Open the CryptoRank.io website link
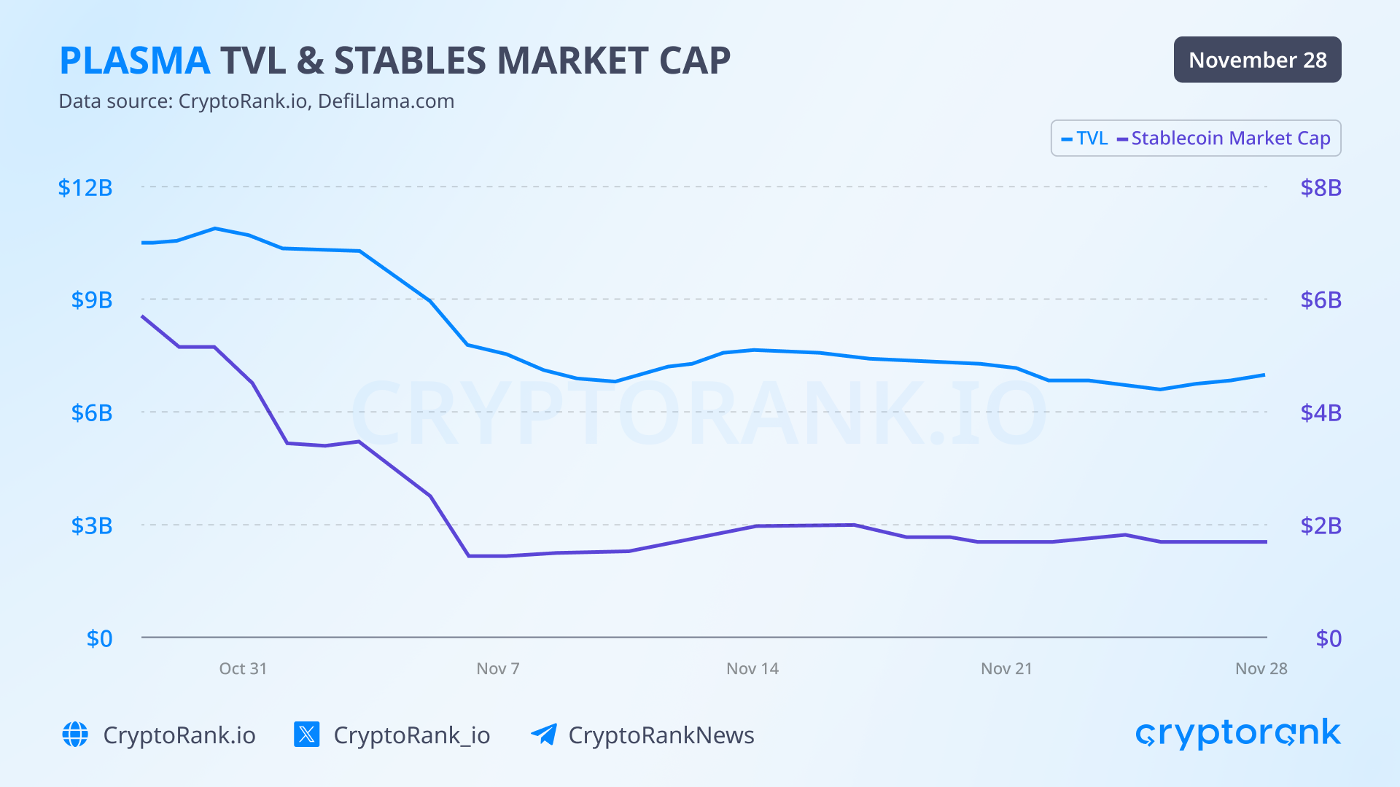This screenshot has width=1400, height=787. pyautogui.click(x=179, y=735)
